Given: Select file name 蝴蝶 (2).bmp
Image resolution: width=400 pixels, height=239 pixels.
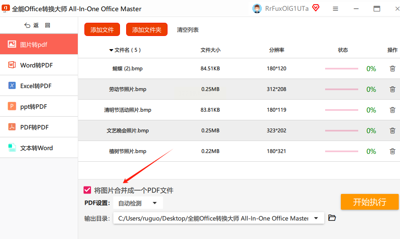Looking at the screenshot, I should (x=127, y=69).
